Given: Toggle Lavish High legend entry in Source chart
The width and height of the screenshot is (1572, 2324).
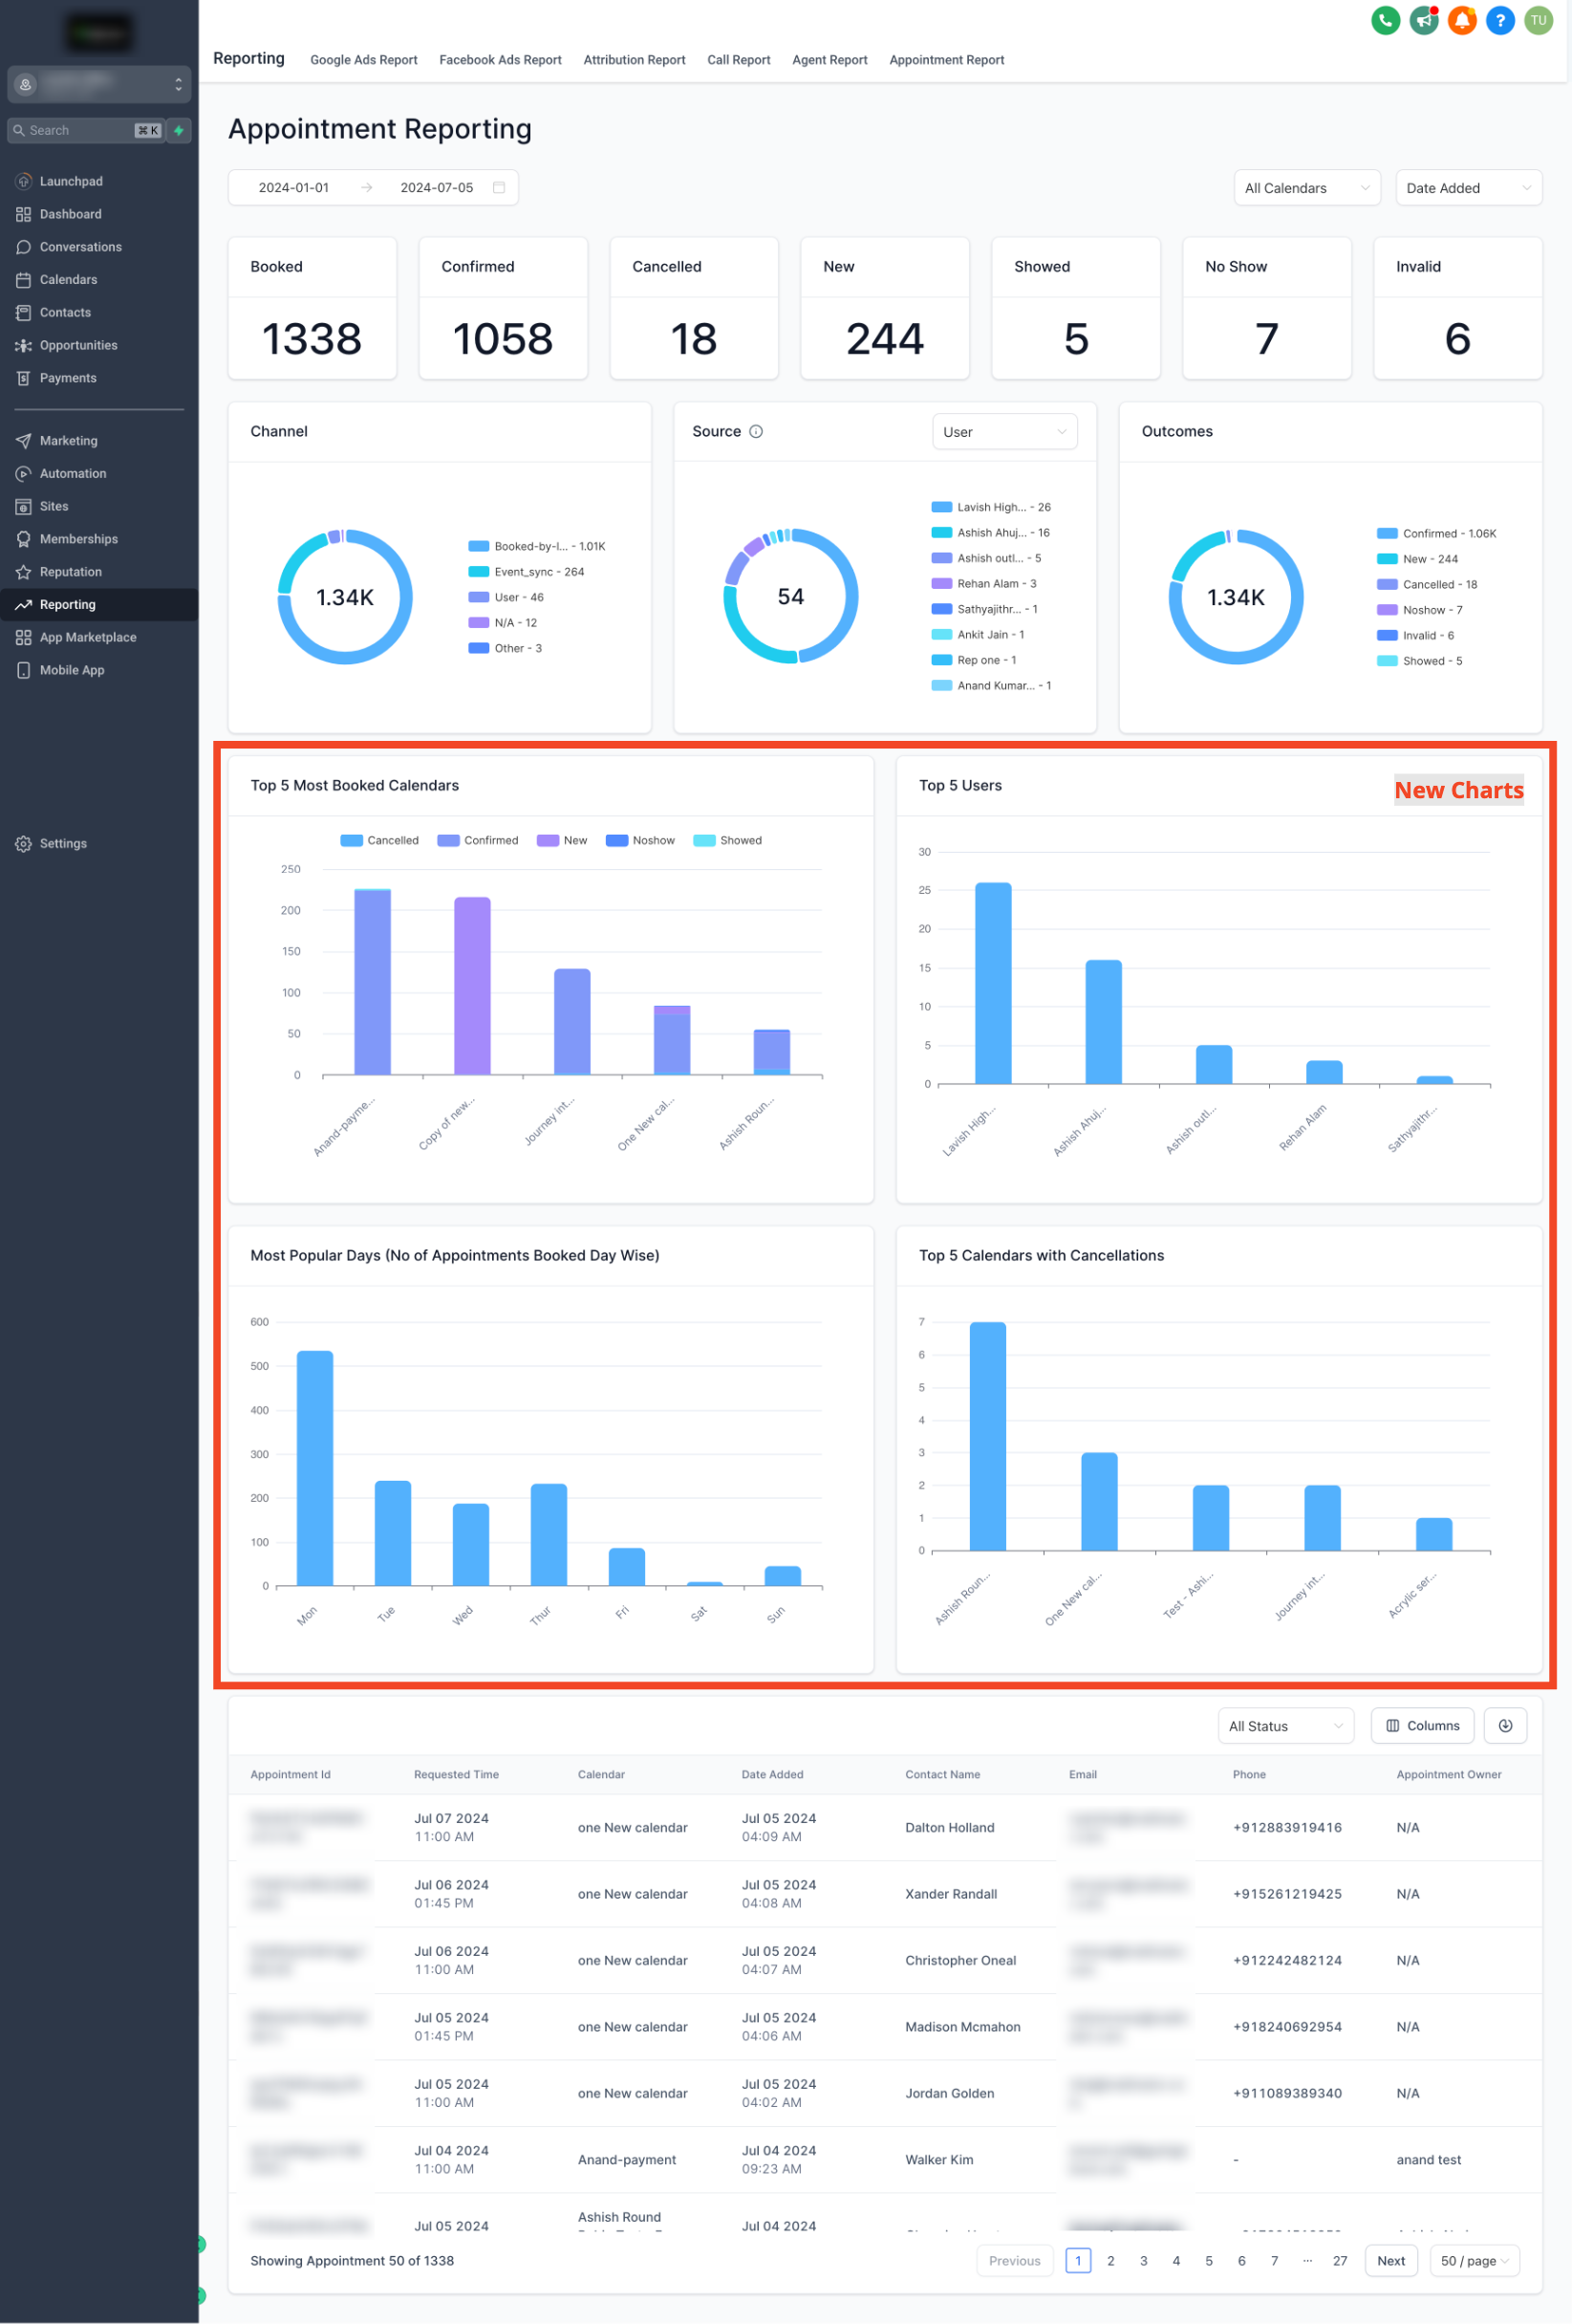Looking at the screenshot, I should tap(990, 508).
